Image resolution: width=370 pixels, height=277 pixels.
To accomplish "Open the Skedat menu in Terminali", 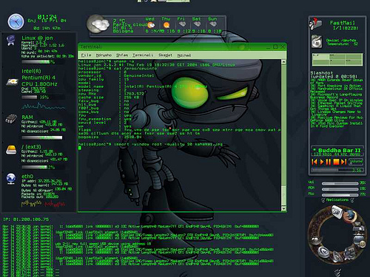I will [165, 55].
